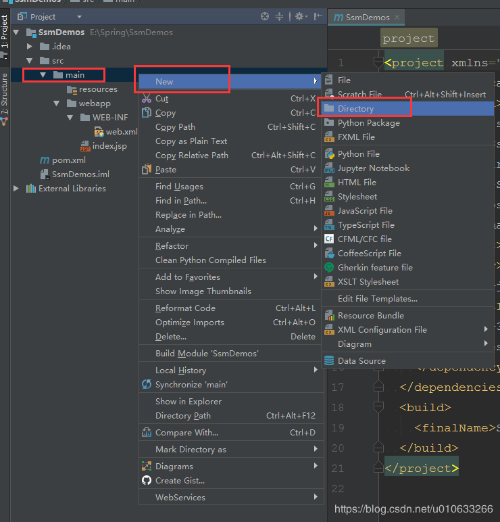Open the WebServices submenu
Image resolution: width=500 pixels, height=522 pixels.
click(x=231, y=498)
